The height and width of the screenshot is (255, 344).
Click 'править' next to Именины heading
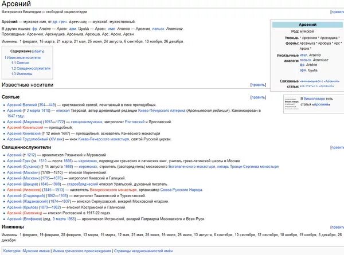(x=337, y=227)
